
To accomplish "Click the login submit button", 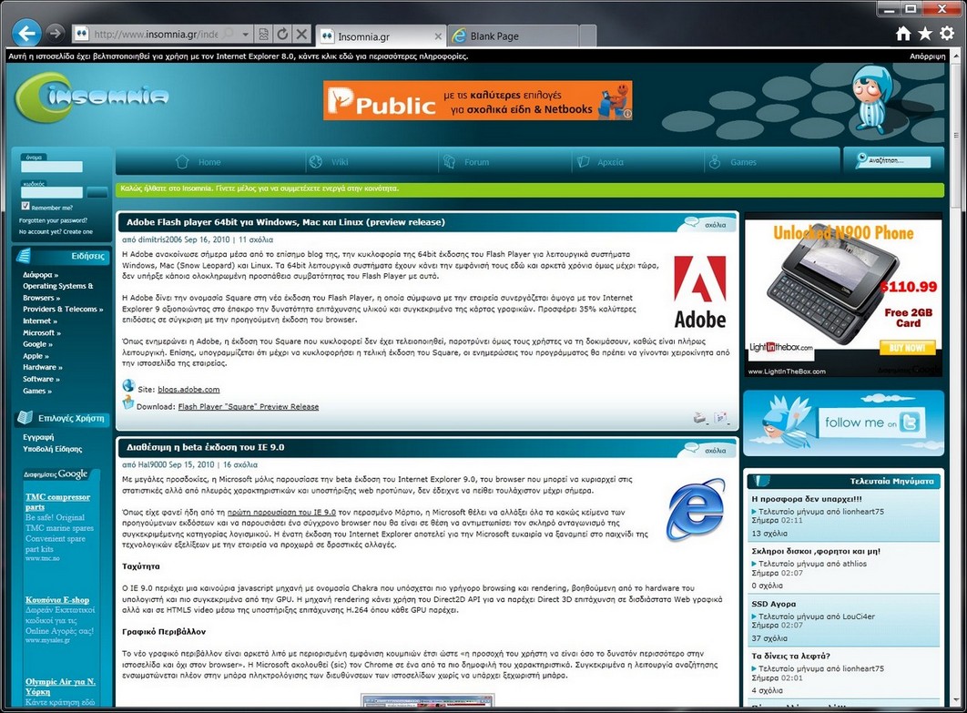I will [97, 192].
